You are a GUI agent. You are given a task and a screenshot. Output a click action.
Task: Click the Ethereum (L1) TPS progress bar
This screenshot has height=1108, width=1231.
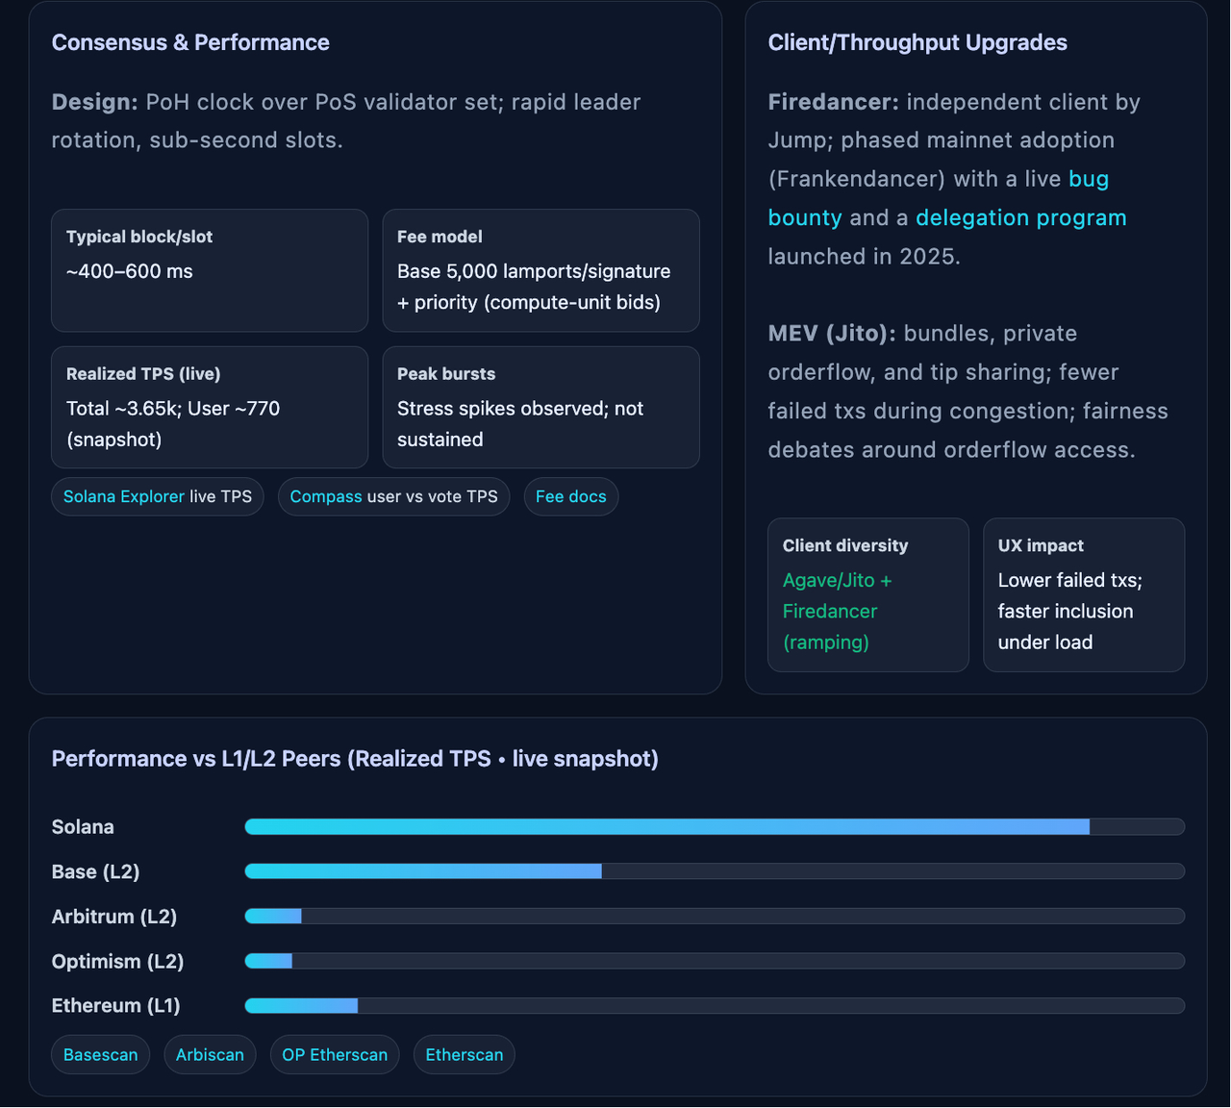[715, 1006]
